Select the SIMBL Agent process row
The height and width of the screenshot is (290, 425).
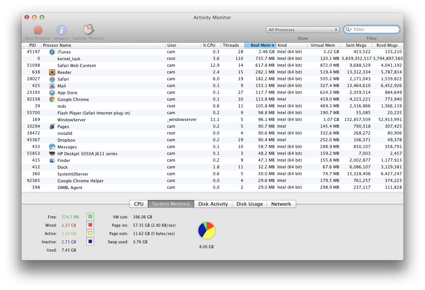tap(212, 187)
